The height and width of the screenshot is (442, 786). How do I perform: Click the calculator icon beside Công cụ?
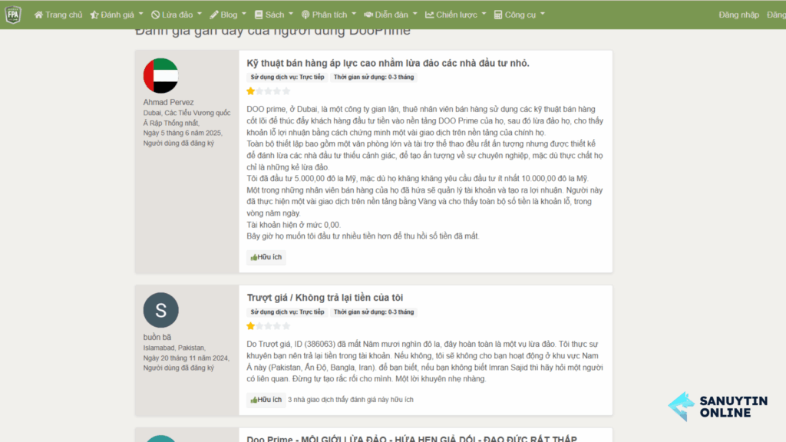click(x=497, y=15)
